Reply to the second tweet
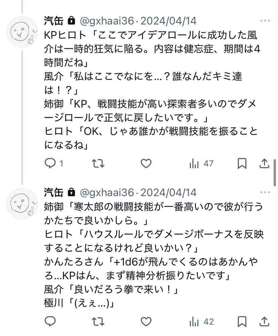This screenshot has width=278, height=336. 50,322
